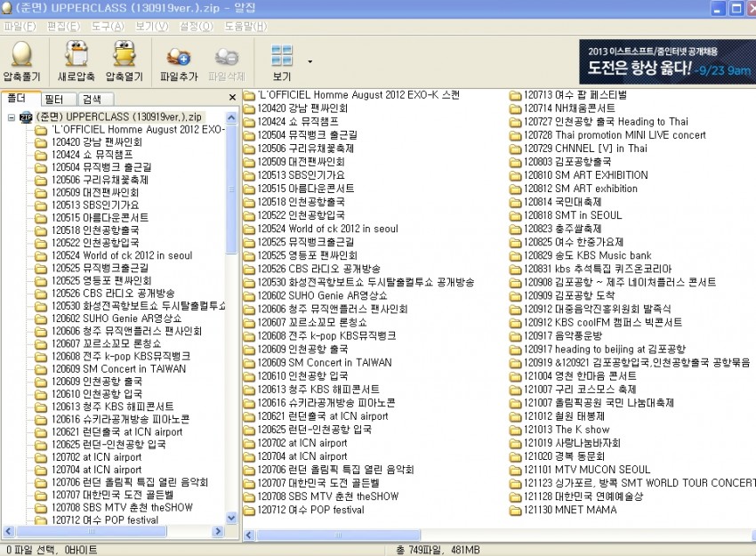Click folder icon of 120818 SMT in SEOUL
The image size is (756, 556).
click(x=515, y=215)
